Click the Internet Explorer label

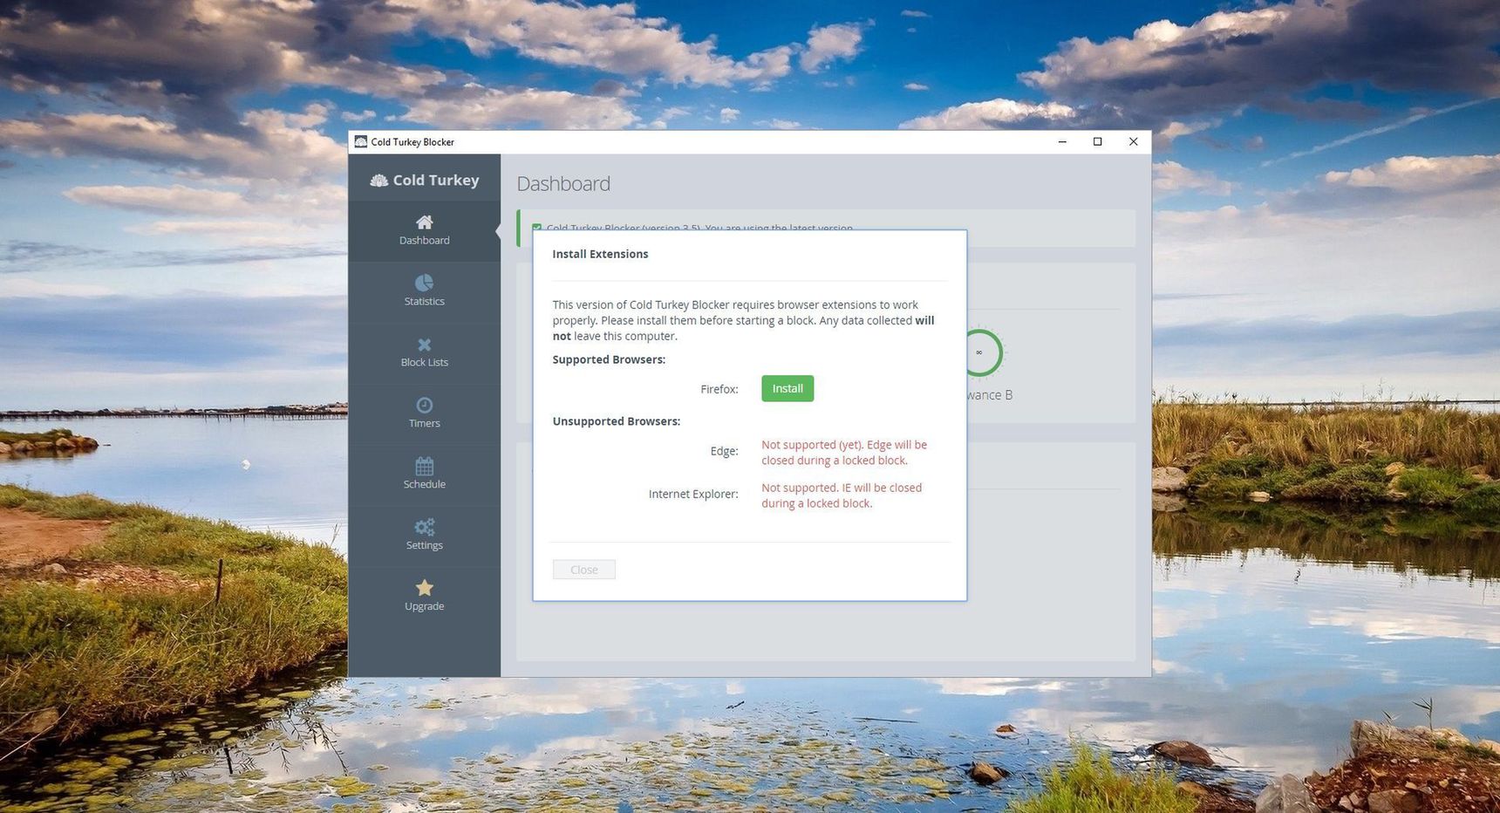(x=693, y=494)
